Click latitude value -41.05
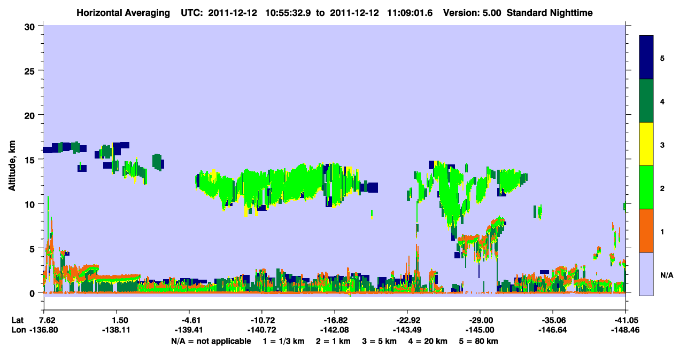 coord(625,320)
